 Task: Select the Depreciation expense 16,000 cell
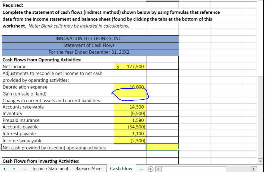coord(130,87)
